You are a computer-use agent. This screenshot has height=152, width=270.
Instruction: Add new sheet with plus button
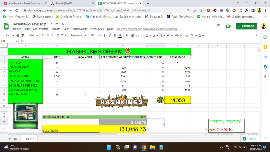pyautogui.click(x=10, y=139)
